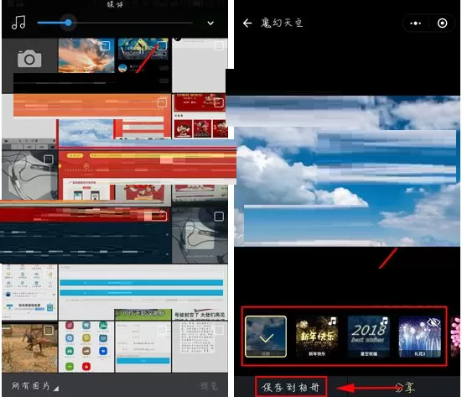Tap 保存到相册 to save to album
The image size is (462, 397).
(x=291, y=387)
